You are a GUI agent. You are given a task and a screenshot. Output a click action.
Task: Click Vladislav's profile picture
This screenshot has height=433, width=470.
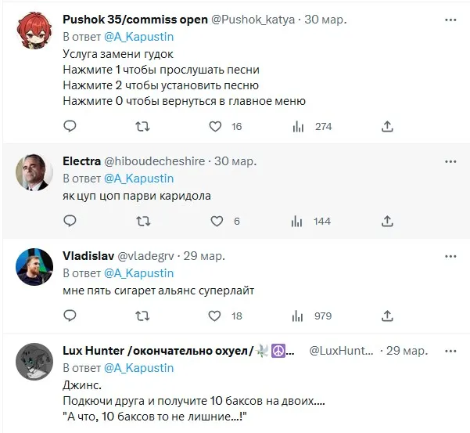34,267
